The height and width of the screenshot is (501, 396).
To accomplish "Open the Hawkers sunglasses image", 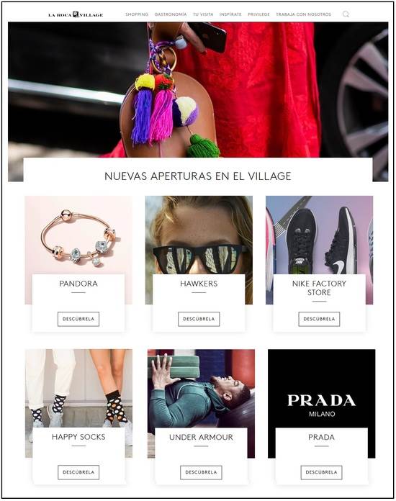I will pyautogui.click(x=199, y=235).
